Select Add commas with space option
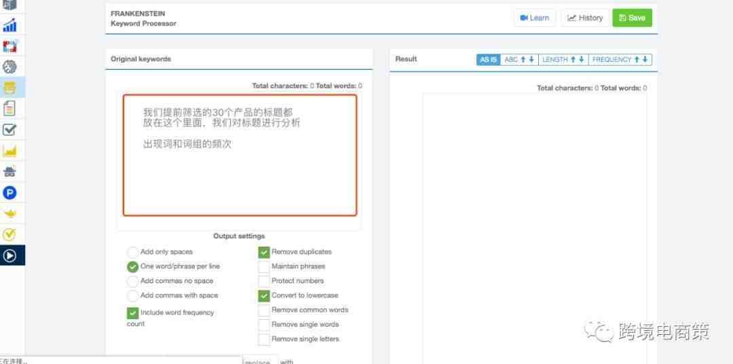Viewport: 733px width, 364px height. coord(133,295)
